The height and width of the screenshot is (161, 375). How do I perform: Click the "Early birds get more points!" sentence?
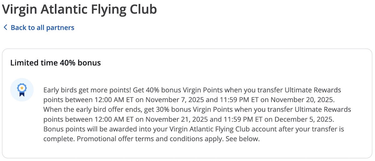[x=87, y=90]
